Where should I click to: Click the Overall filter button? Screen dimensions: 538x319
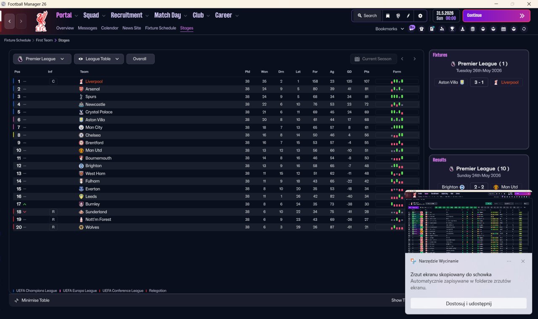point(140,59)
